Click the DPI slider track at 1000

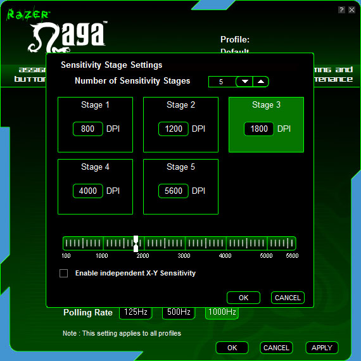point(103,243)
